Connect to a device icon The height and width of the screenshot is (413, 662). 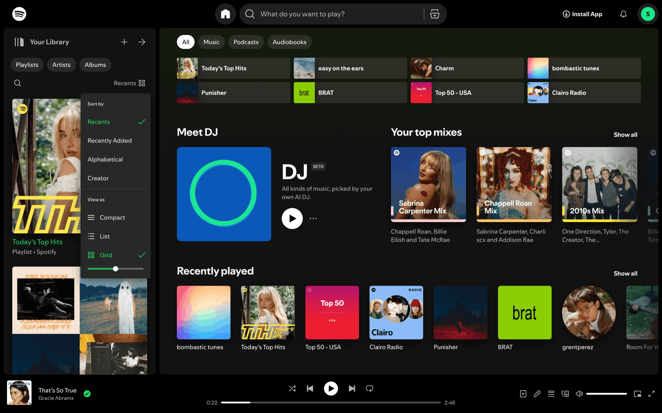click(565, 394)
